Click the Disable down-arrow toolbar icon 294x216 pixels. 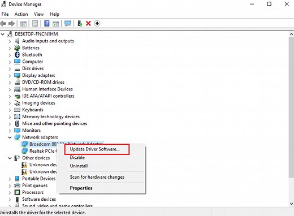[x=97, y=24]
